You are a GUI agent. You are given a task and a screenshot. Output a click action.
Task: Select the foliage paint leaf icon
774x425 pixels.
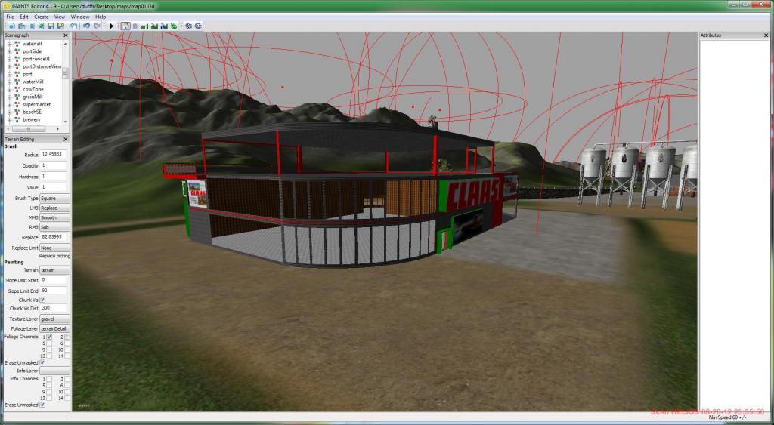[x=174, y=26]
